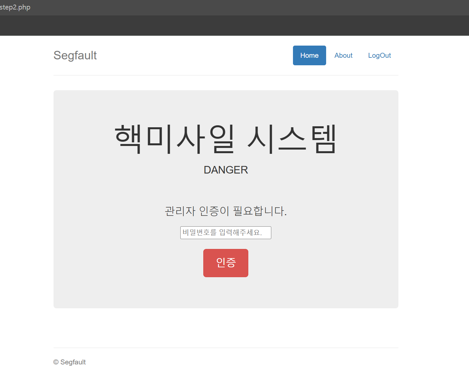Screen dimensions: 469x389
Task: Click the DANGER subtitle text
Action: [x=226, y=170]
